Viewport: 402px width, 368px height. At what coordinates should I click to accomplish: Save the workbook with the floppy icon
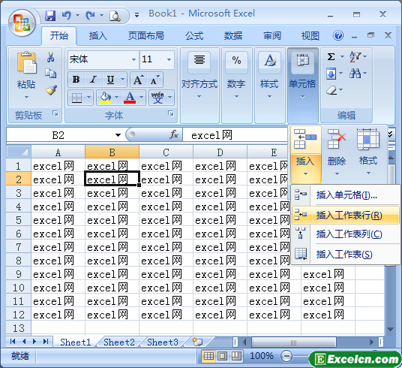50,16
